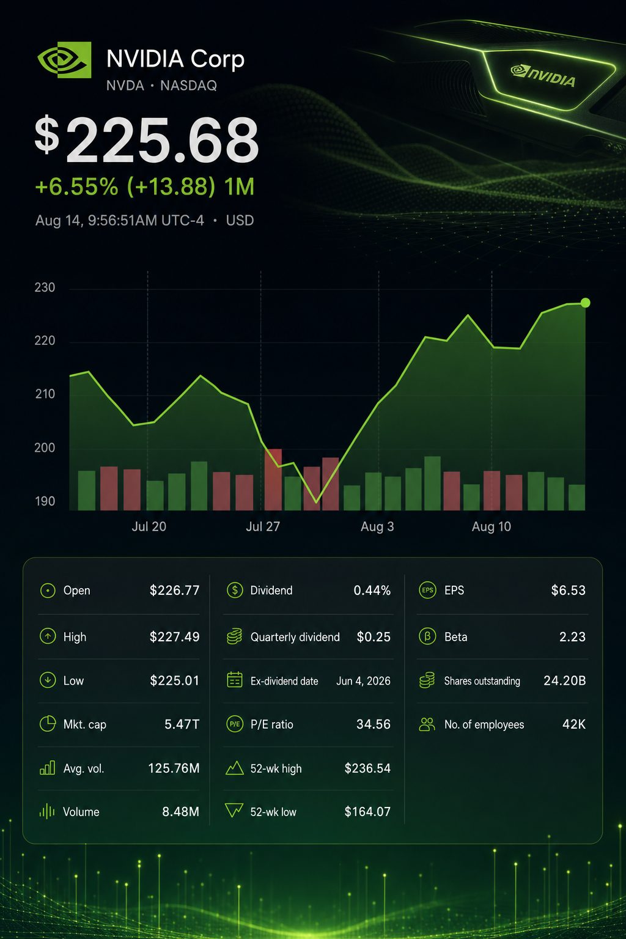The height and width of the screenshot is (939, 626).
Task: Click the tall red volume bar at Jul 27
Action: click(x=273, y=479)
